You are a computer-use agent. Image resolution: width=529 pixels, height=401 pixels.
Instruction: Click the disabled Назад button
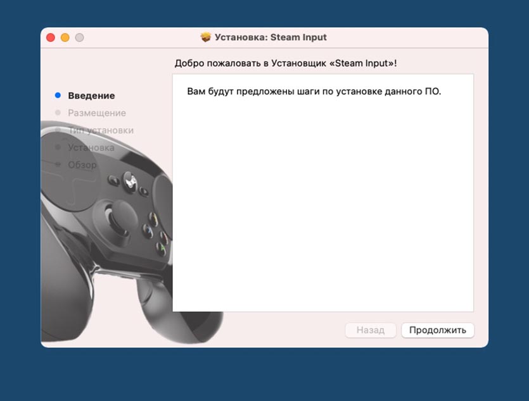coord(371,330)
